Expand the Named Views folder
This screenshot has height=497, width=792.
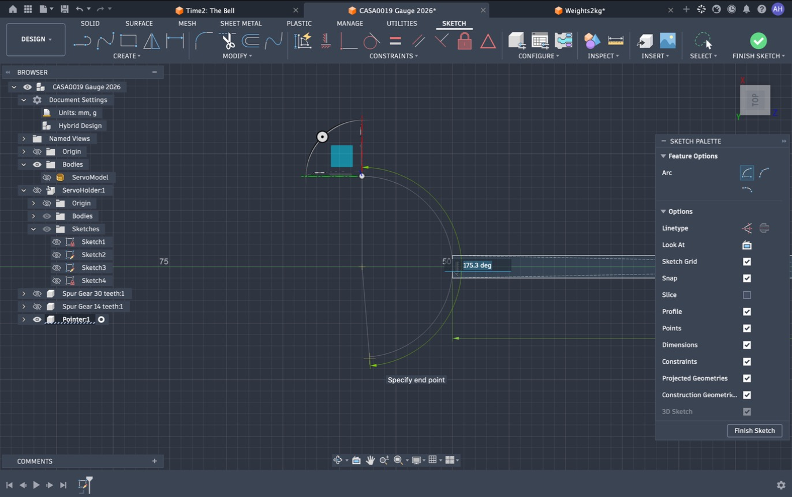24,139
